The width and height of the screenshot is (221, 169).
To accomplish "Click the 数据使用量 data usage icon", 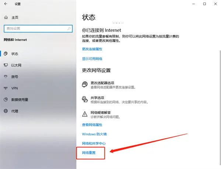I will pyautogui.click(x=6, y=100).
